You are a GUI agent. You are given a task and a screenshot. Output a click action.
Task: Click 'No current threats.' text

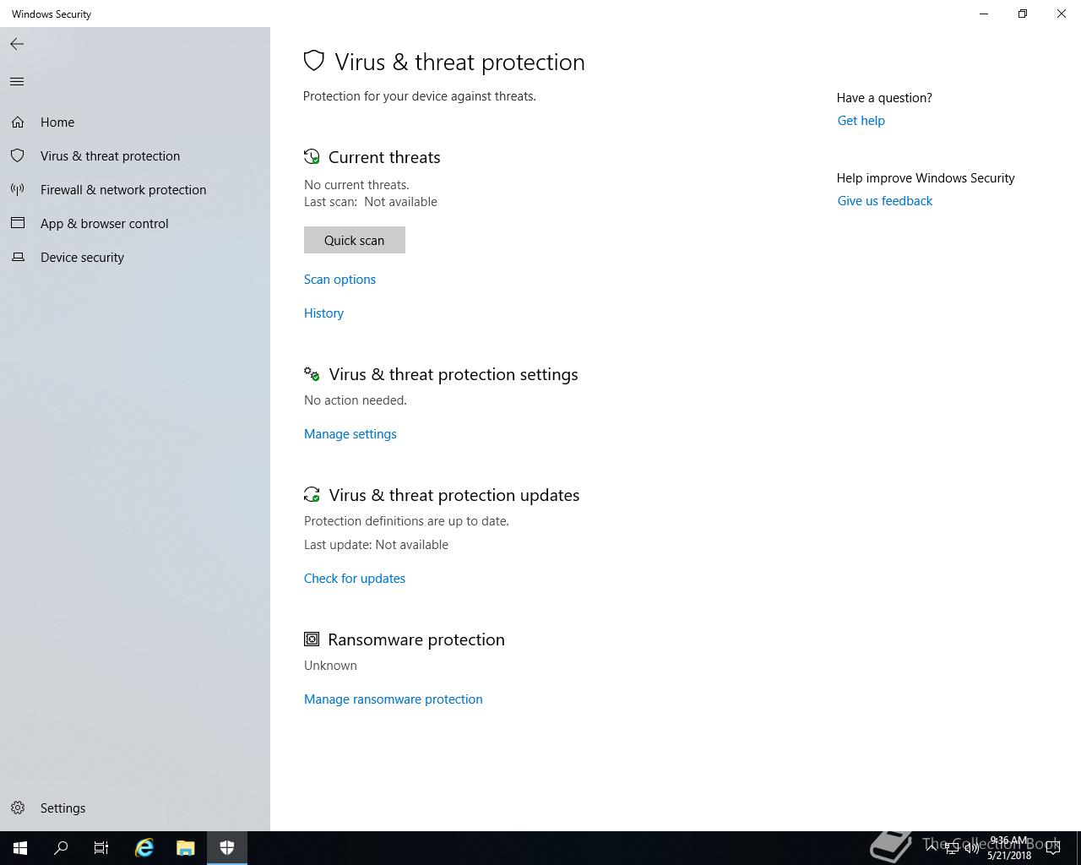coord(356,185)
